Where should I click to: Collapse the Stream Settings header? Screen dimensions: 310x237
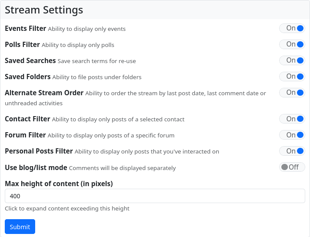click(44, 10)
